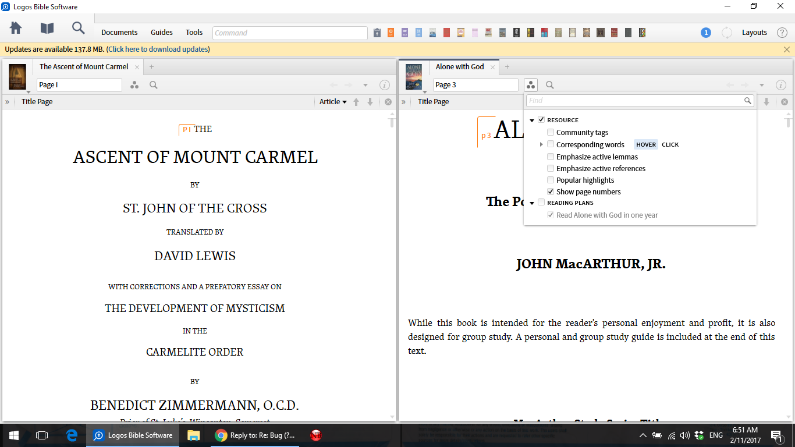Image resolution: width=795 pixels, height=447 pixels.
Task: Close the Ascent of Mount Carmel tab
Action: (137, 67)
